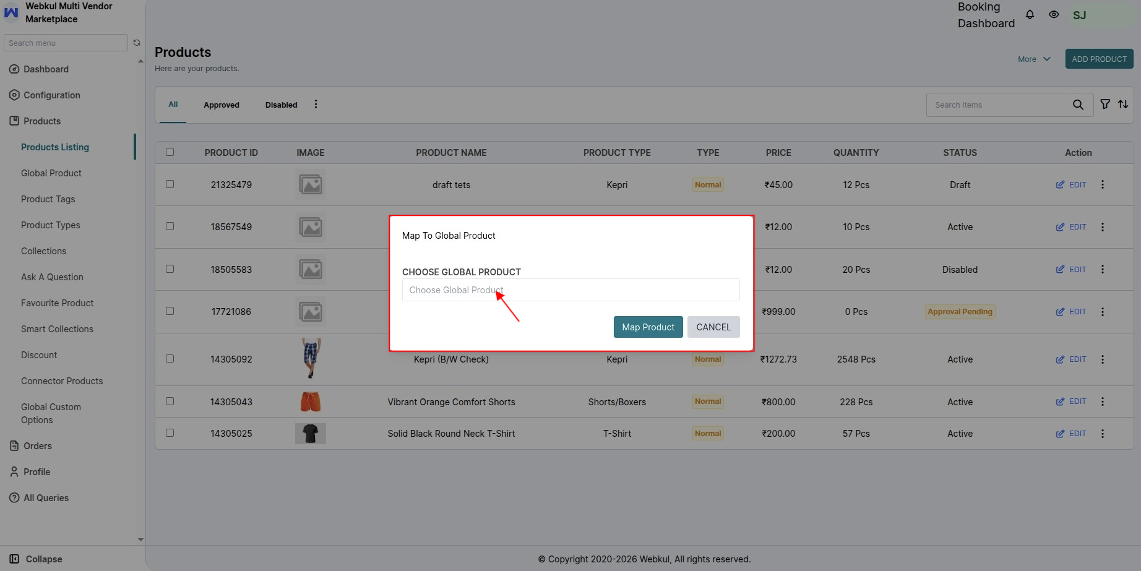
Task: Click Dashboard in the sidebar
Action: pyautogui.click(x=46, y=69)
